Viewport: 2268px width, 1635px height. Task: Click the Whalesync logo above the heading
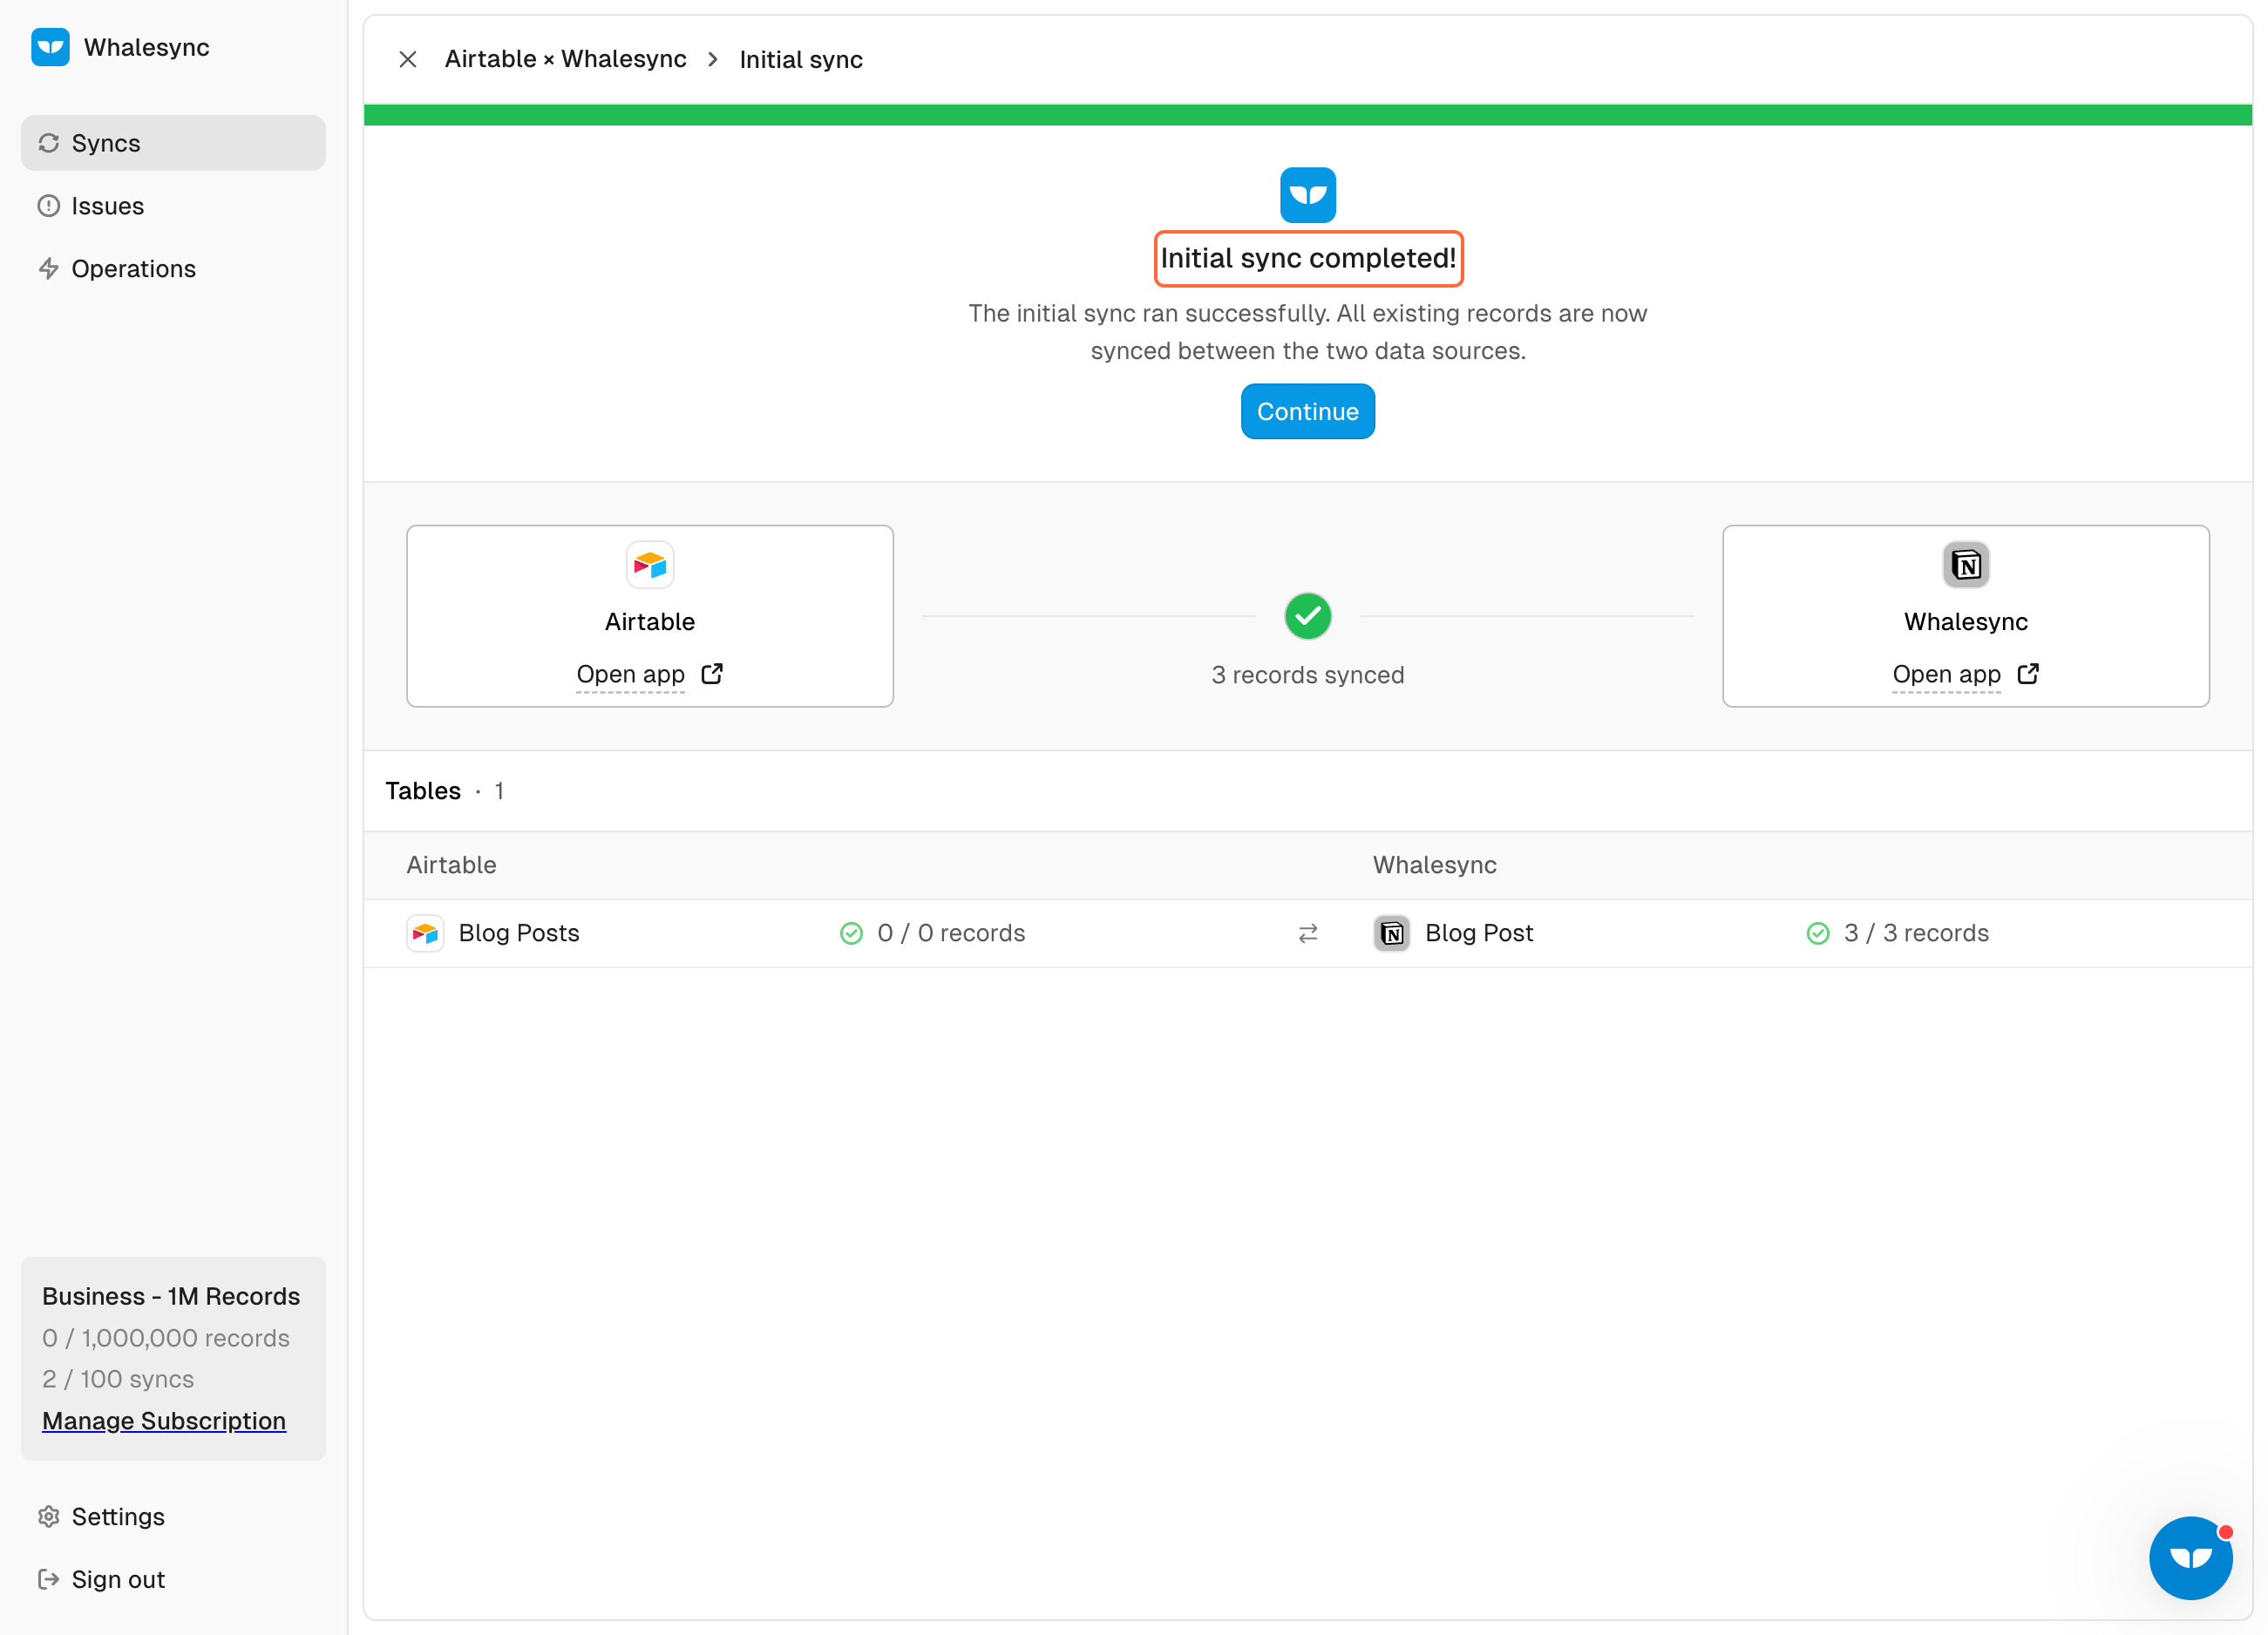click(x=1308, y=195)
